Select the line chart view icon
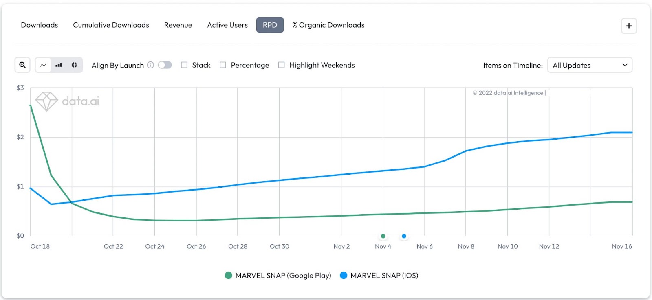Image resolution: width=652 pixels, height=300 pixels. coord(43,65)
